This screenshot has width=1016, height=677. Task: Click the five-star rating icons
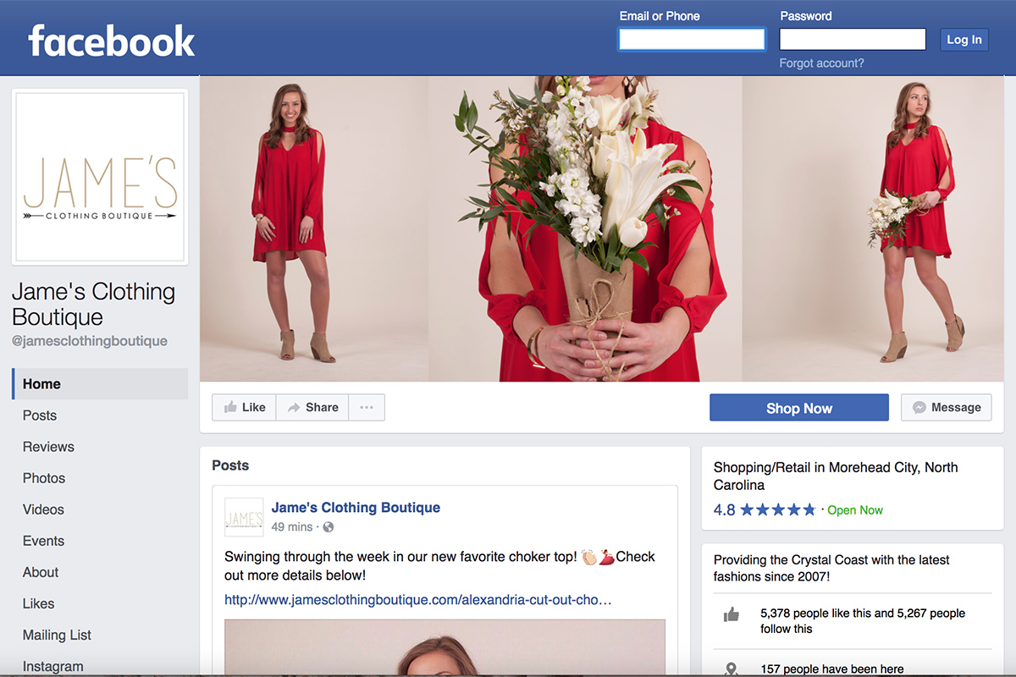point(777,509)
